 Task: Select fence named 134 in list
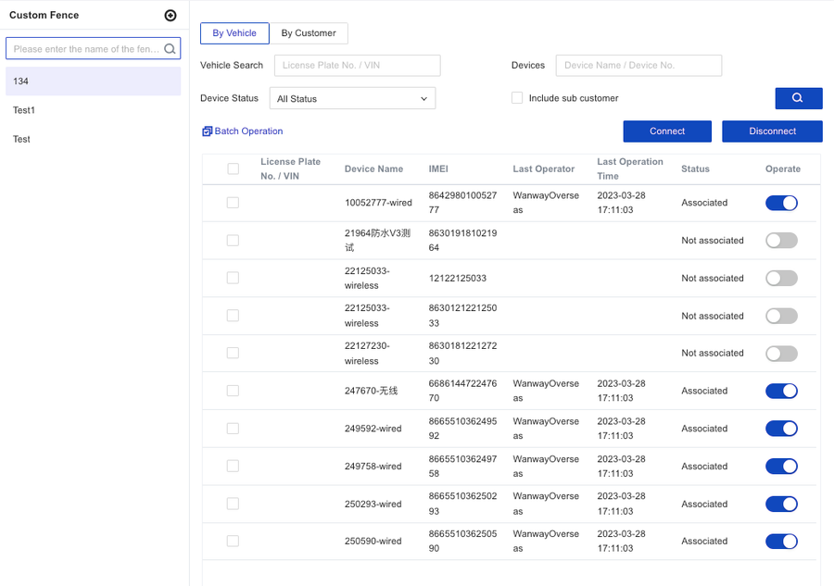tap(93, 81)
